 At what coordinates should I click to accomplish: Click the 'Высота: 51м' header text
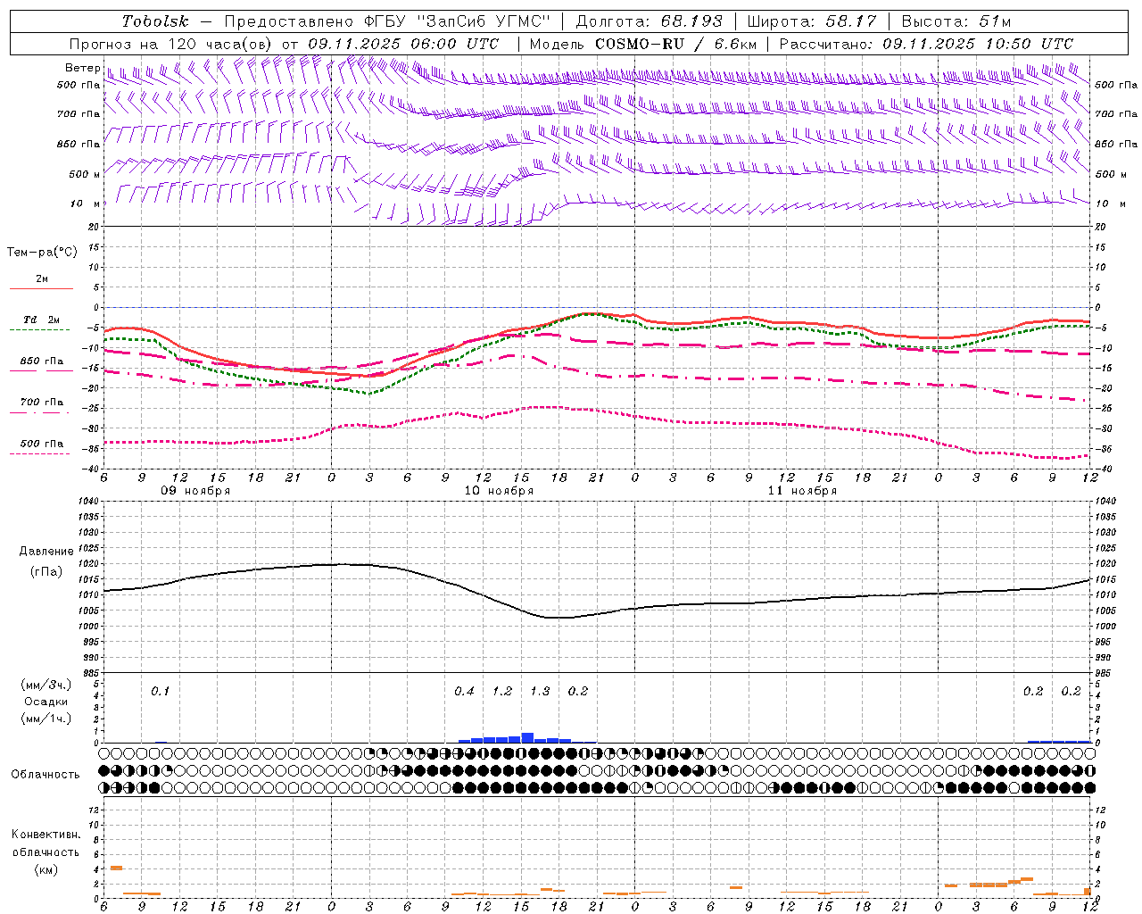coord(956,21)
